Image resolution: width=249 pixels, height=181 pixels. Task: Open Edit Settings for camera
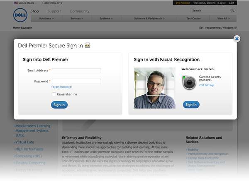coord(207,85)
